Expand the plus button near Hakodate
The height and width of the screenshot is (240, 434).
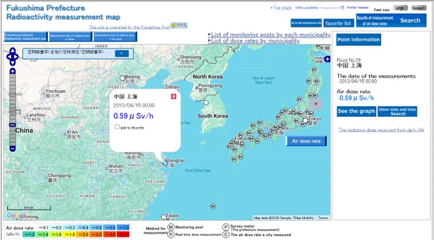tap(327, 59)
